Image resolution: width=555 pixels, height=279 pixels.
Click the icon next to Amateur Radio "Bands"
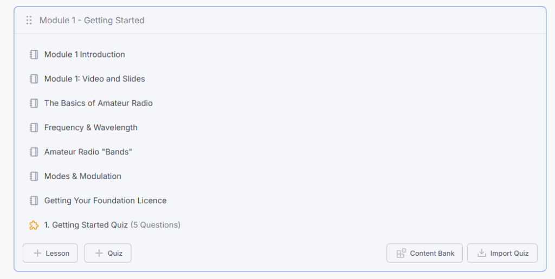point(34,152)
